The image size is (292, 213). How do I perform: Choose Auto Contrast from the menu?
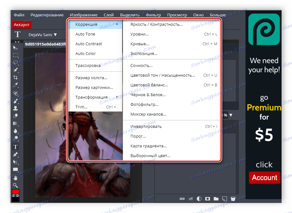(96, 44)
